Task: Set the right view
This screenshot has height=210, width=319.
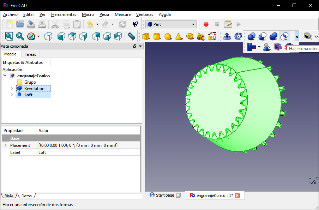Action: tap(83, 36)
